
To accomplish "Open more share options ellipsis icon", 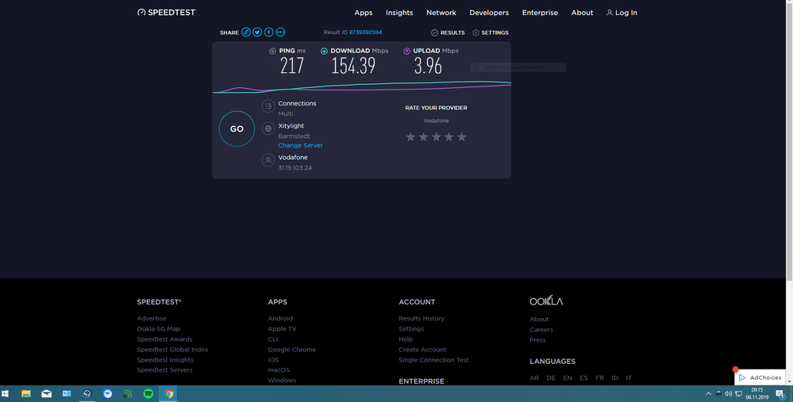I will coord(281,33).
